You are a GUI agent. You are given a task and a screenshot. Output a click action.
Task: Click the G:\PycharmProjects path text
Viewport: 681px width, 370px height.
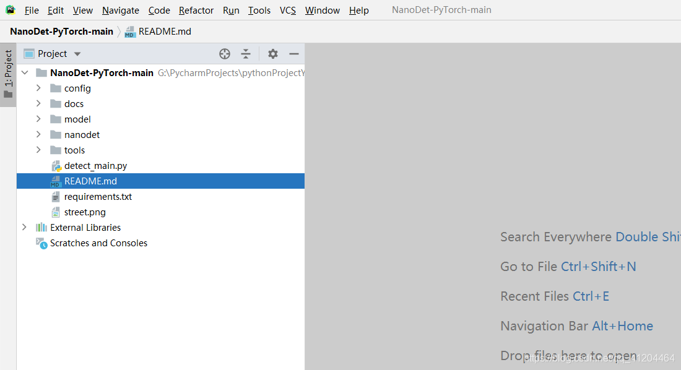point(231,73)
